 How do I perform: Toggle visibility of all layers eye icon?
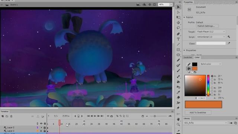pos(41,124)
